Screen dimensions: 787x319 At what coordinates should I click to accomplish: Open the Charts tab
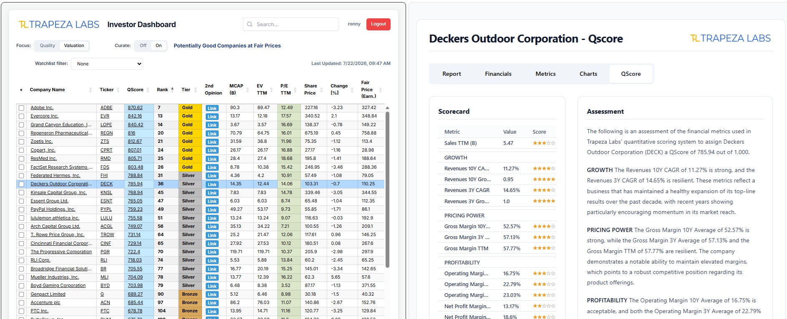coord(588,74)
